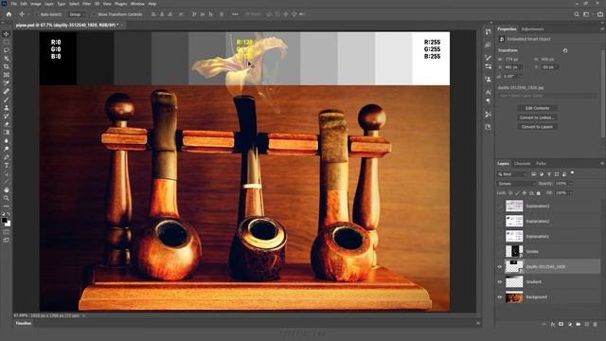Screen dimensions: 606x341
Task: Select the Hand tool
Action: [x=7, y=189]
